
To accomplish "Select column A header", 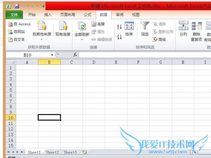I will pos(27,62).
